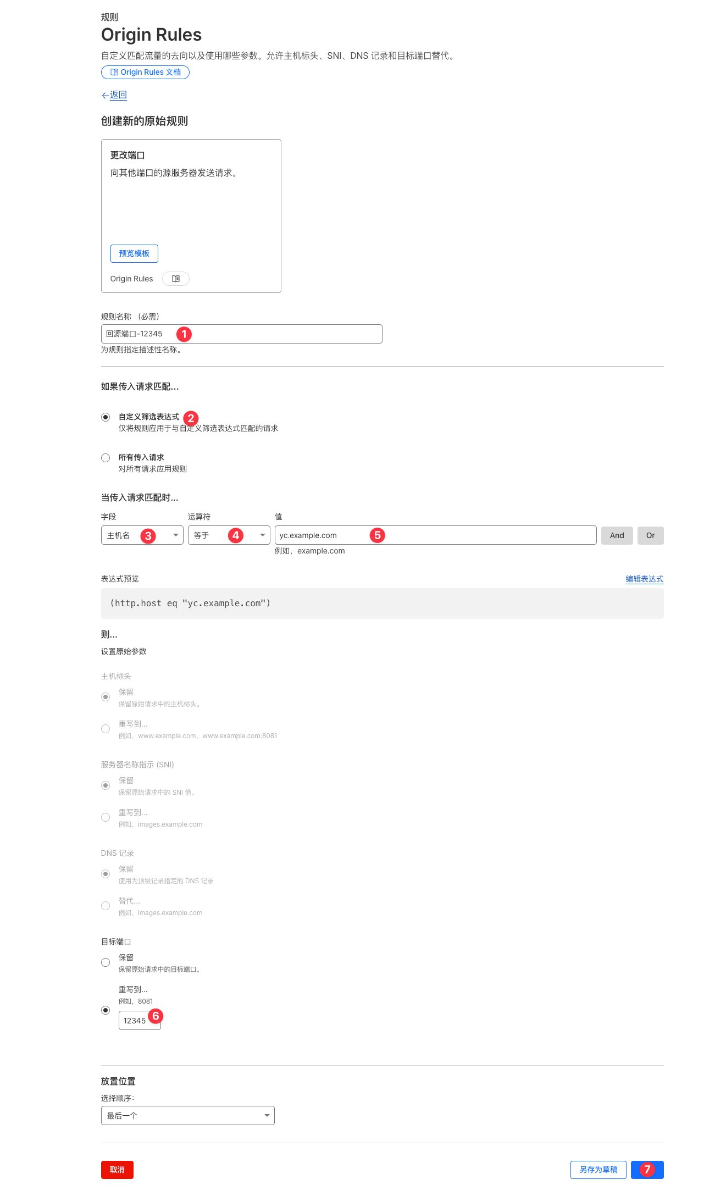The width and height of the screenshot is (715, 1196).
Task: Open the 运算符 dropdown showing 等于
Action: pyautogui.click(x=229, y=535)
